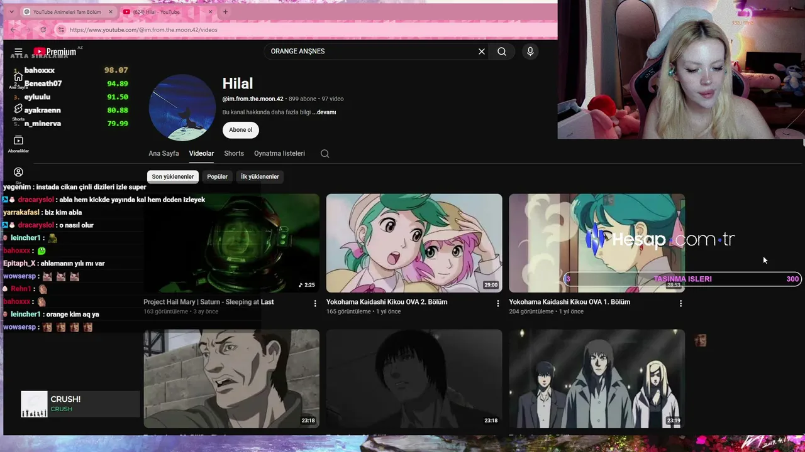Open a new browser tab
Screen dimensions: 805x452
[225, 12]
